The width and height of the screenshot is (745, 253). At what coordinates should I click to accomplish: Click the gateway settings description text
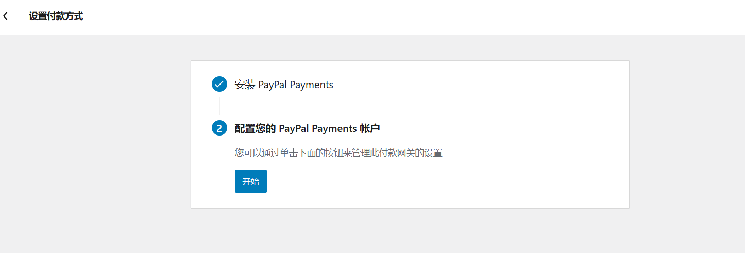click(338, 153)
